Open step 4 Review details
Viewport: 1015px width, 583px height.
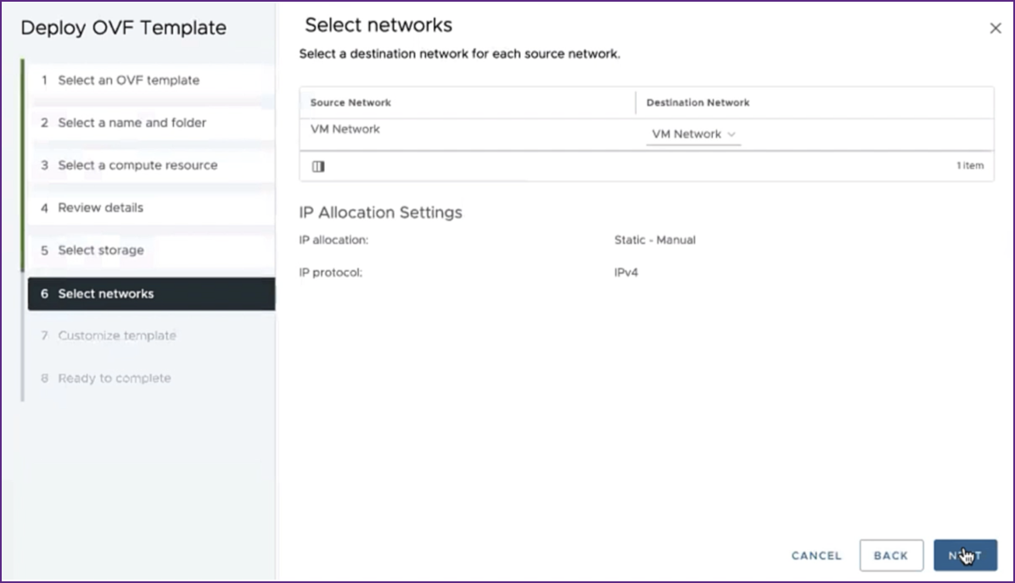[x=100, y=208]
